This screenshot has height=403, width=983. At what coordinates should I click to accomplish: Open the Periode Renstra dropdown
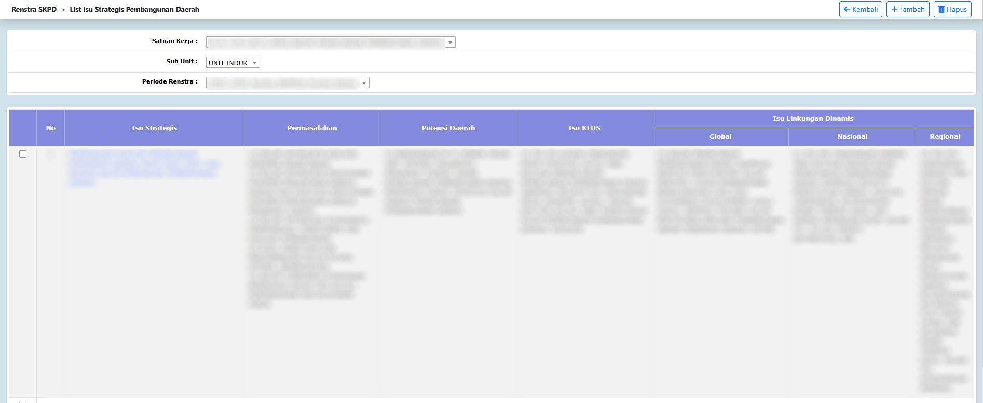pyautogui.click(x=288, y=83)
